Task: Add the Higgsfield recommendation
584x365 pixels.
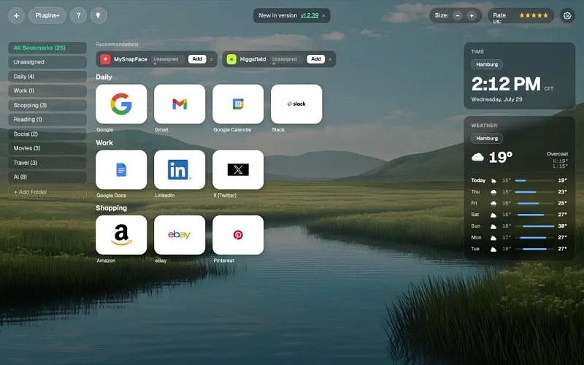Action: coord(316,59)
